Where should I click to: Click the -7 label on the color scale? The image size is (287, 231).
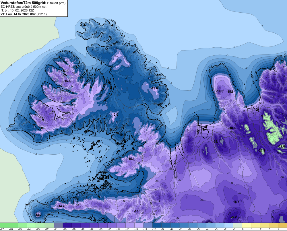point(181,229)
